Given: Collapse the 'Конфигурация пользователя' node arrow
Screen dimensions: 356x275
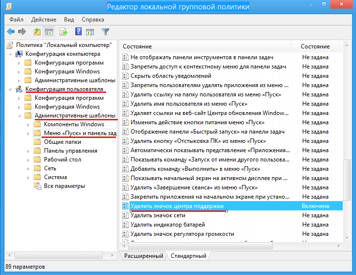Looking at the screenshot, I should tap(10, 89).
